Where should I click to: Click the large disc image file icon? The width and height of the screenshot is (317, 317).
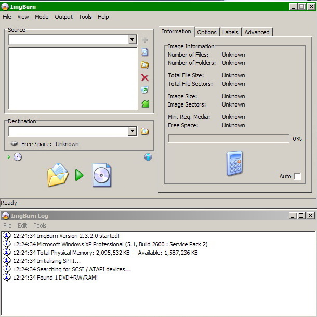click(102, 175)
